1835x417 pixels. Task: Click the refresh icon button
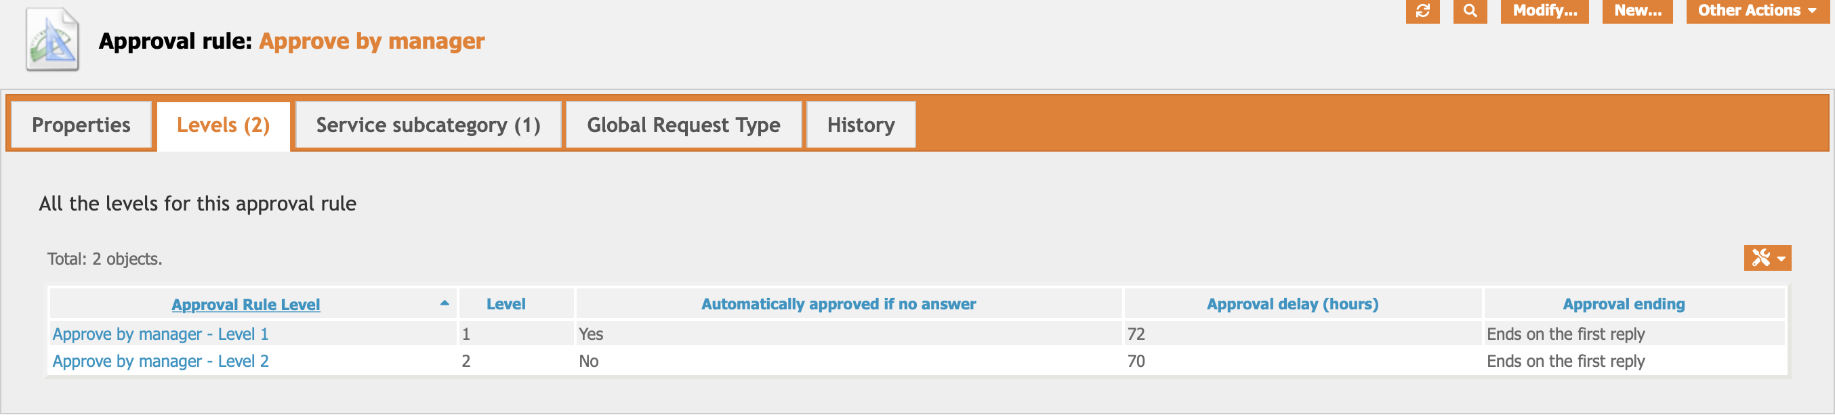coord(1422,11)
